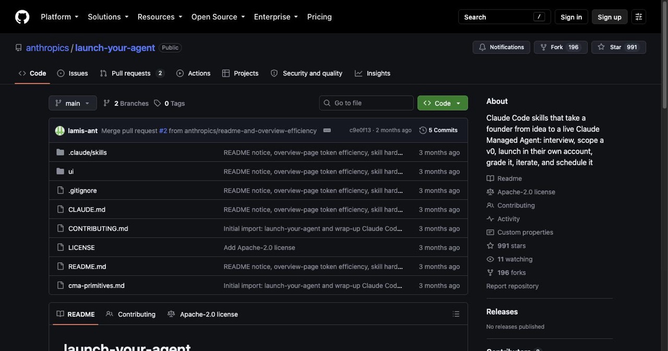Image resolution: width=668 pixels, height=351 pixels.
Task: Click the bell icon in Notifications
Action: (483, 47)
